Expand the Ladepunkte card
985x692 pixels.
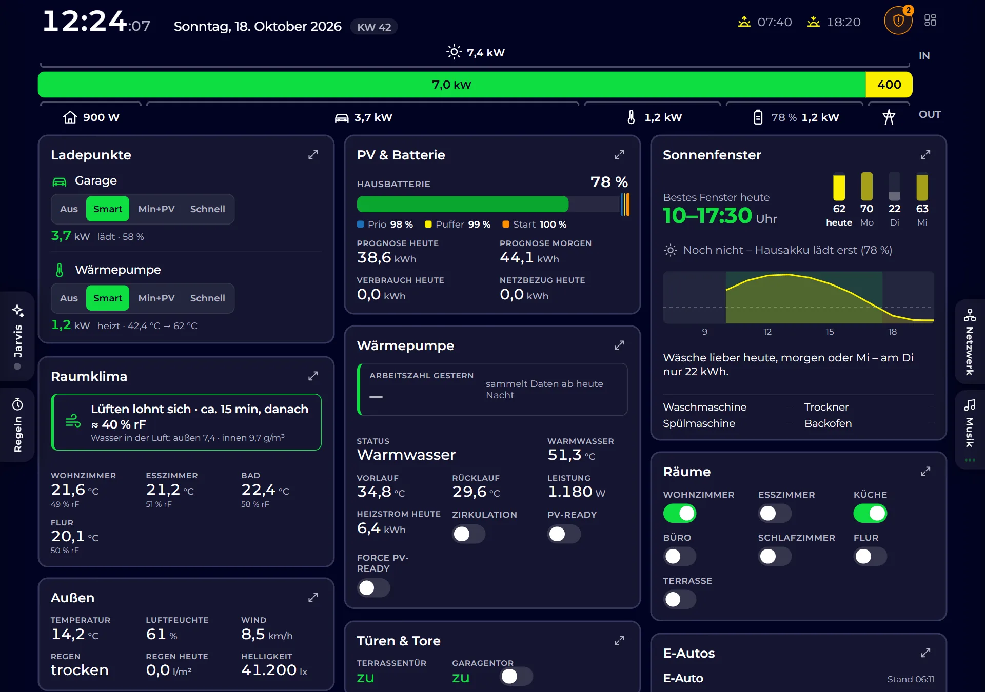coord(313,155)
